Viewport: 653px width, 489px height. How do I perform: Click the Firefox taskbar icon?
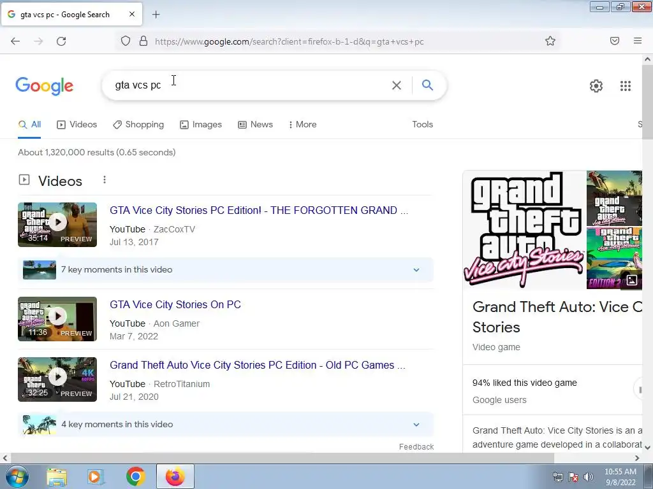[175, 476]
